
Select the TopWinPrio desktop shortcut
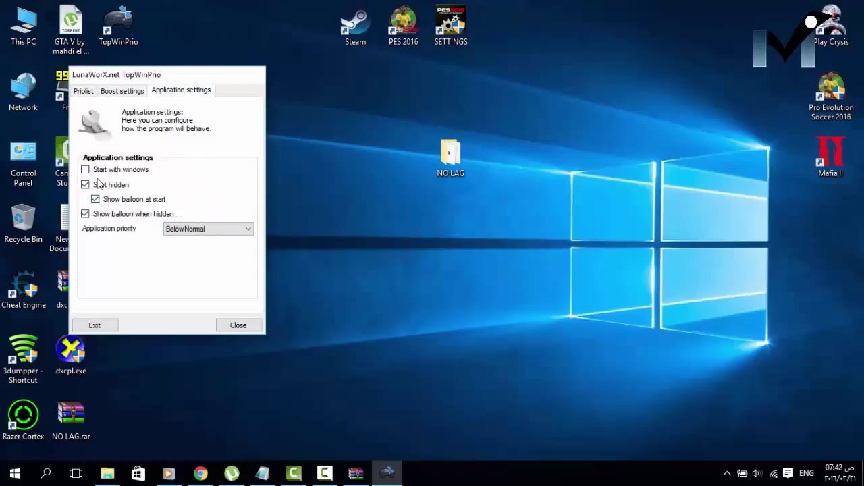coord(118,27)
